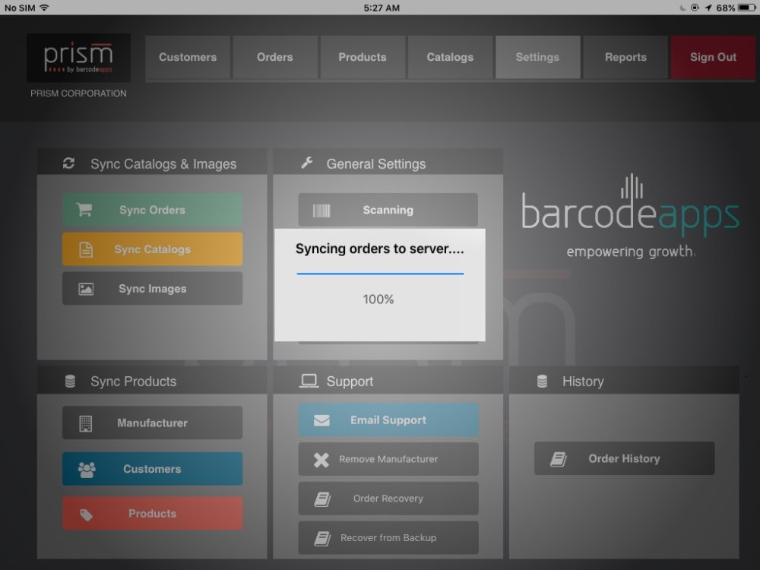This screenshot has height=570, width=760.
Task: Tap the Do Not Disturb moon icon
Action: coord(682,8)
